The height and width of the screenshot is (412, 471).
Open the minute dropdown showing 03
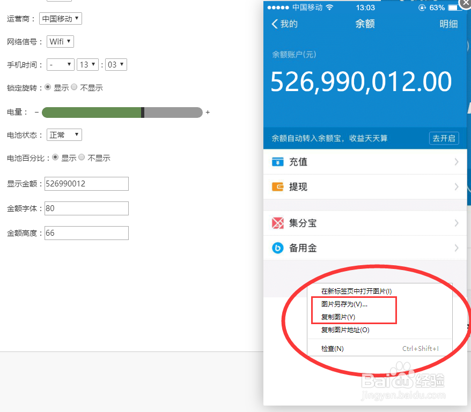[x=116, y=64]
